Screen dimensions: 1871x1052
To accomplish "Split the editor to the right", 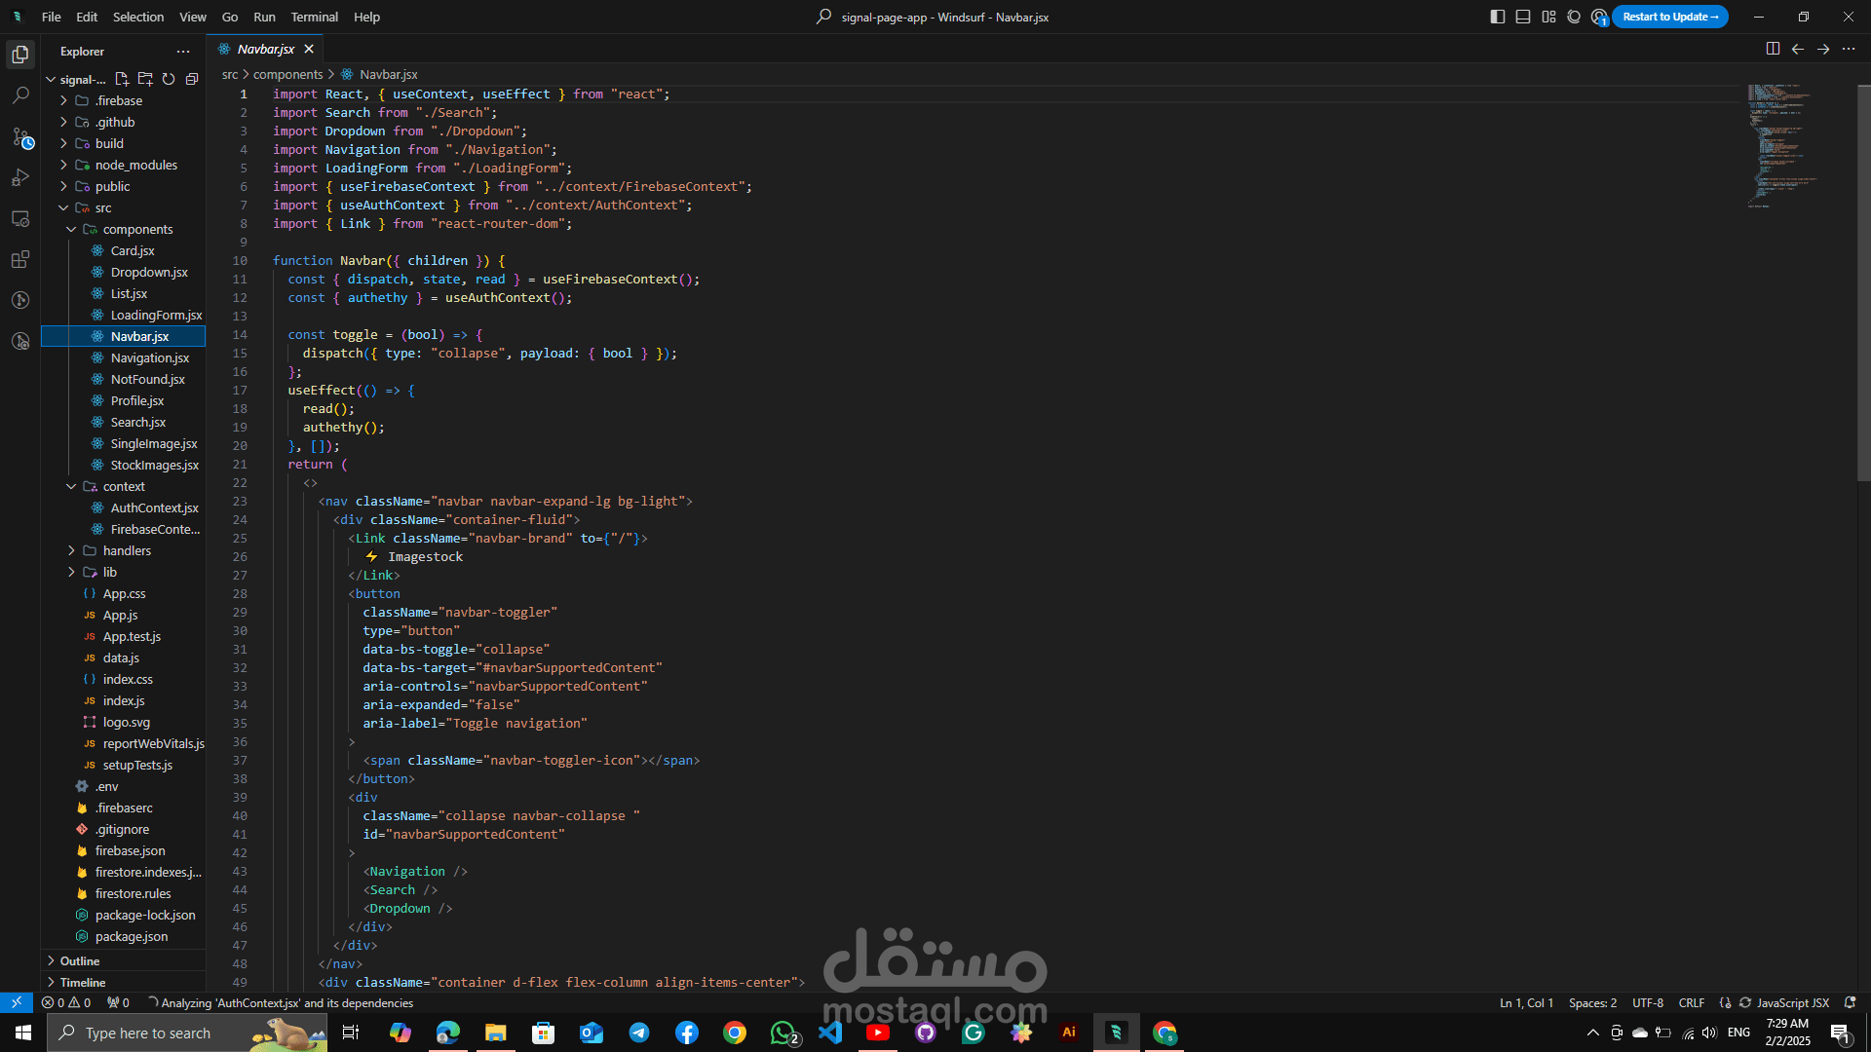I will pyautogui.click(x=1773, y=49).
